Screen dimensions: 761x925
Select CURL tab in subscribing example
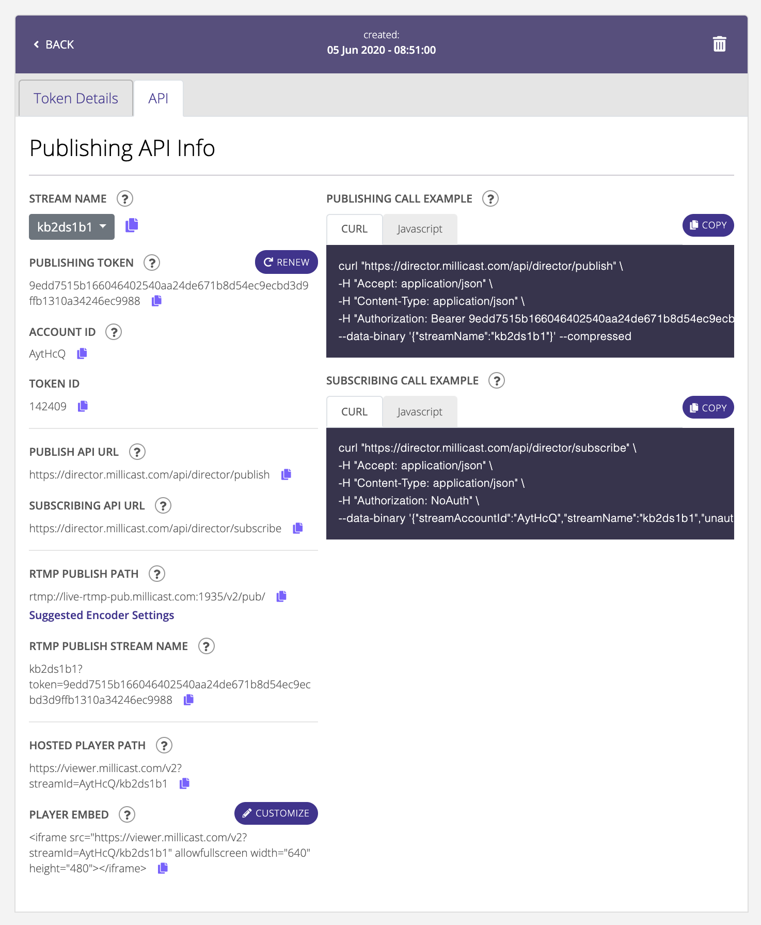[354, 412]
